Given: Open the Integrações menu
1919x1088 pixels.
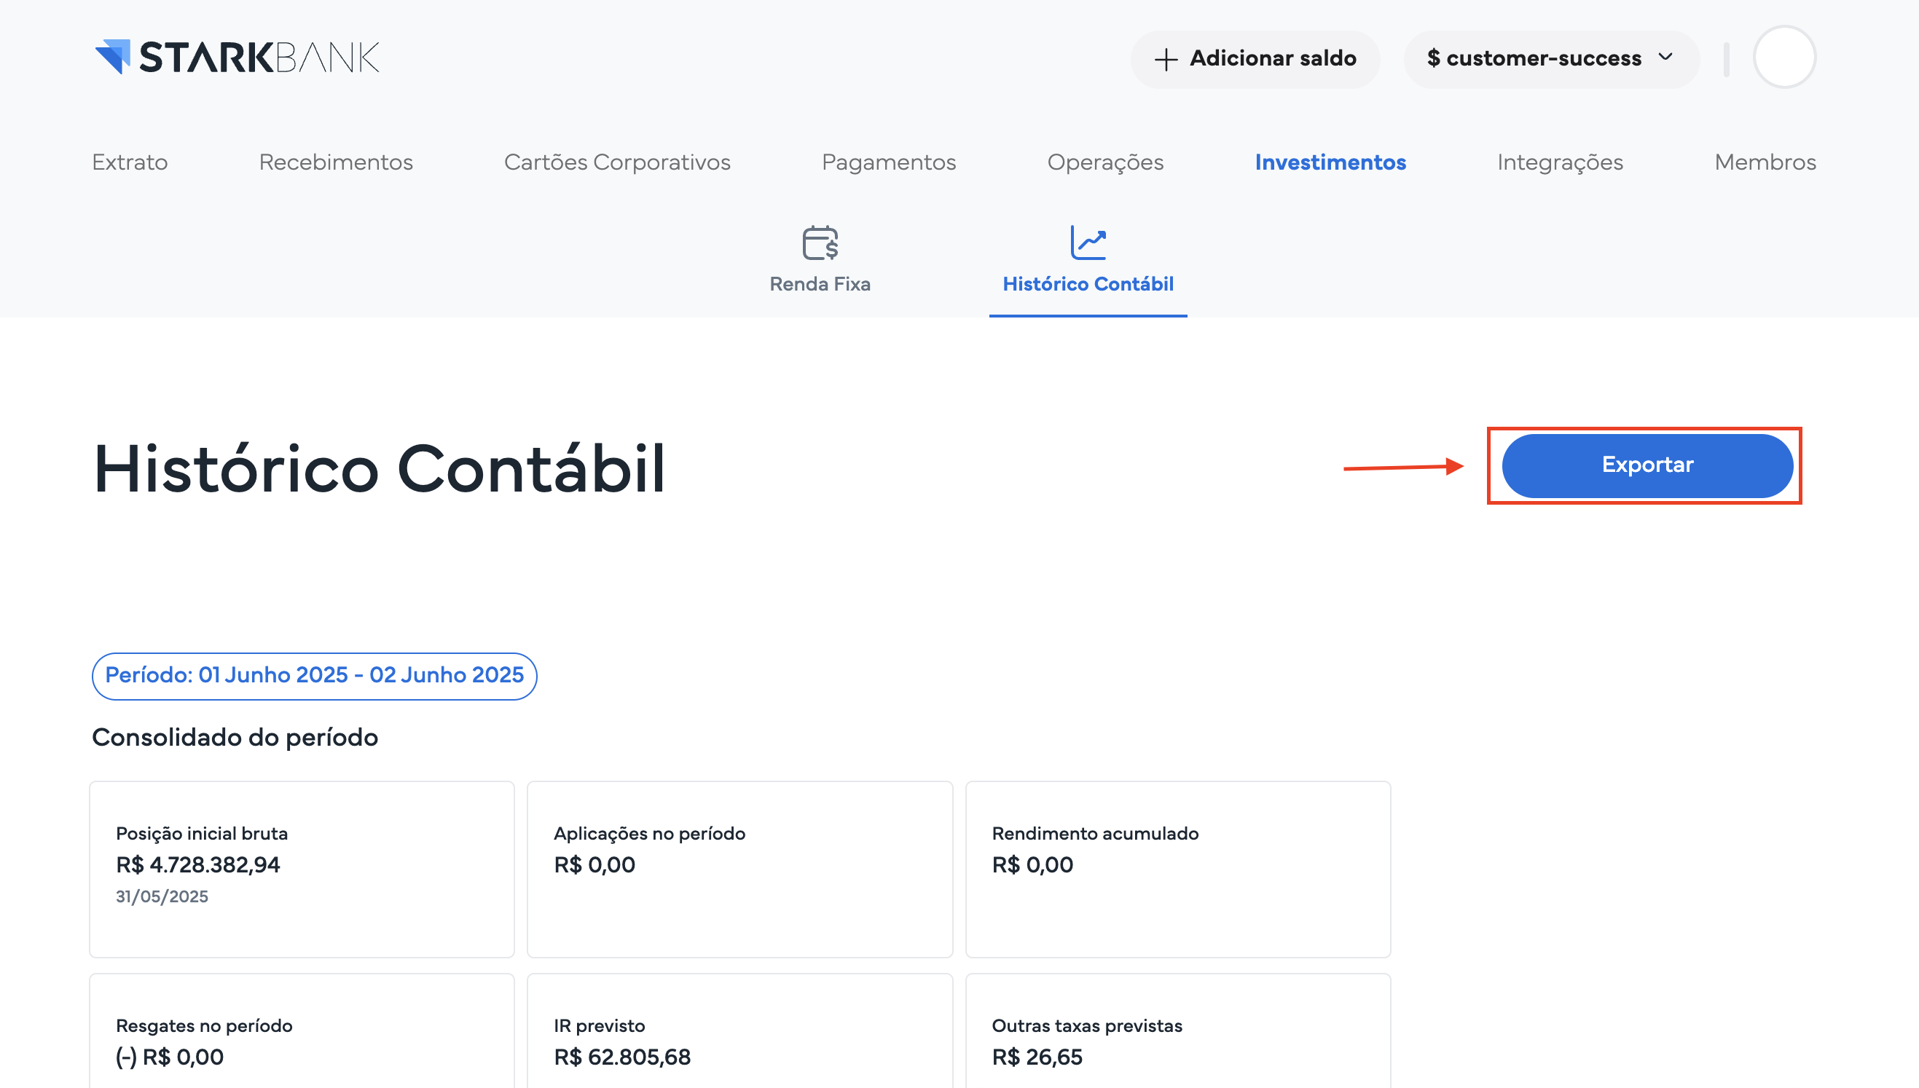Looking at the screenshot, I should coord(1559,162).
